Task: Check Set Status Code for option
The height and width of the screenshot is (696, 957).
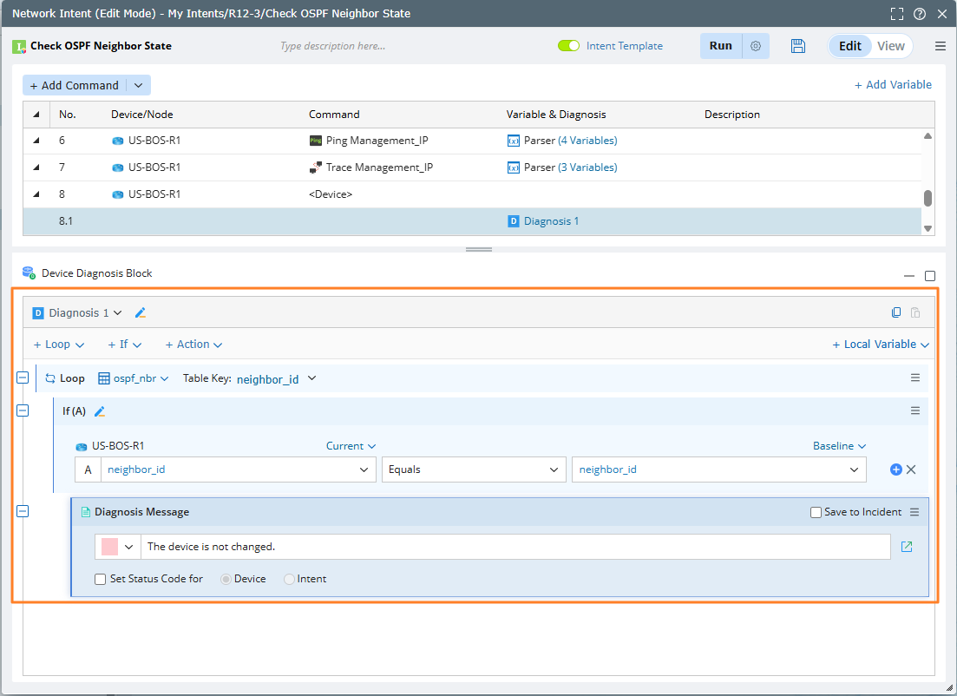Action: [x=100, y=579]
